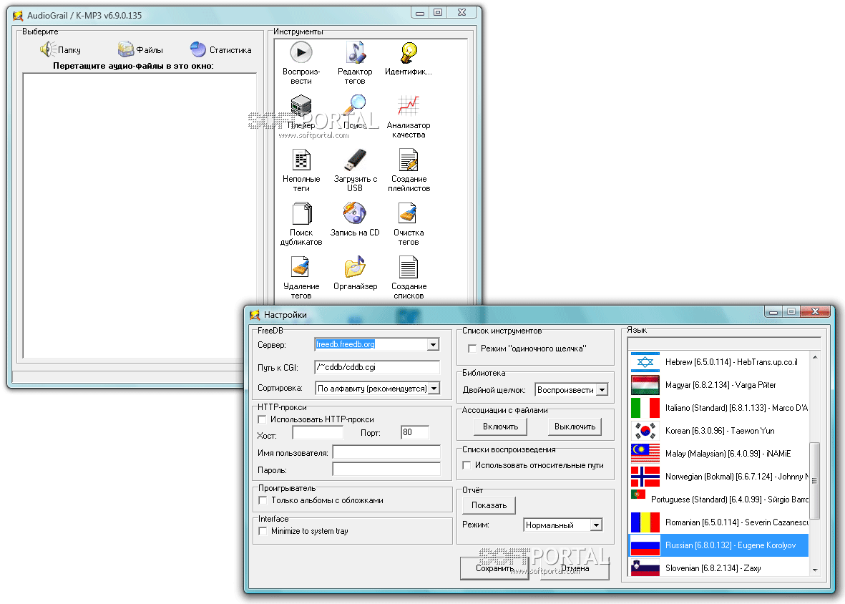Click the Выключить associations button
The image size is (845, 604).
[x=575, y=427]
